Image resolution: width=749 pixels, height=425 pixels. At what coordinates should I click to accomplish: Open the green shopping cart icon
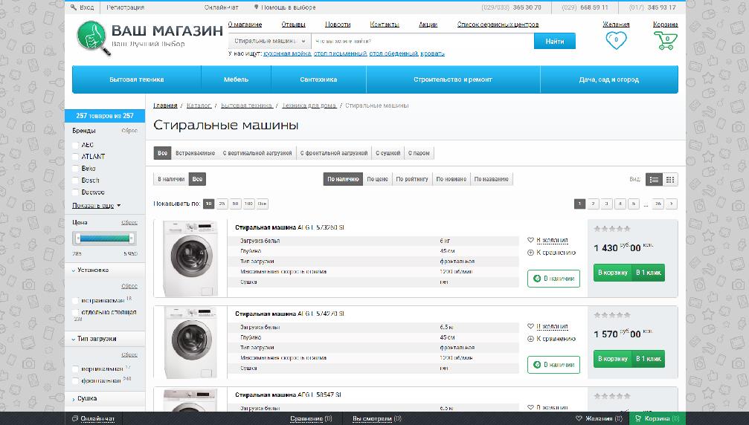pos(666,41)
